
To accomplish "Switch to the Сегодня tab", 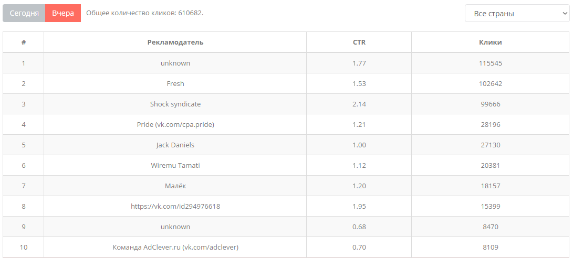I will coord(24,13).
